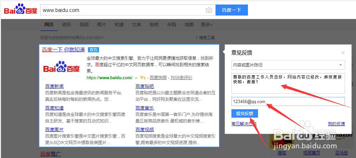Click the email field with 123456@qq.com
Viewport: 356px width, 158px height.
coord(288,102)
